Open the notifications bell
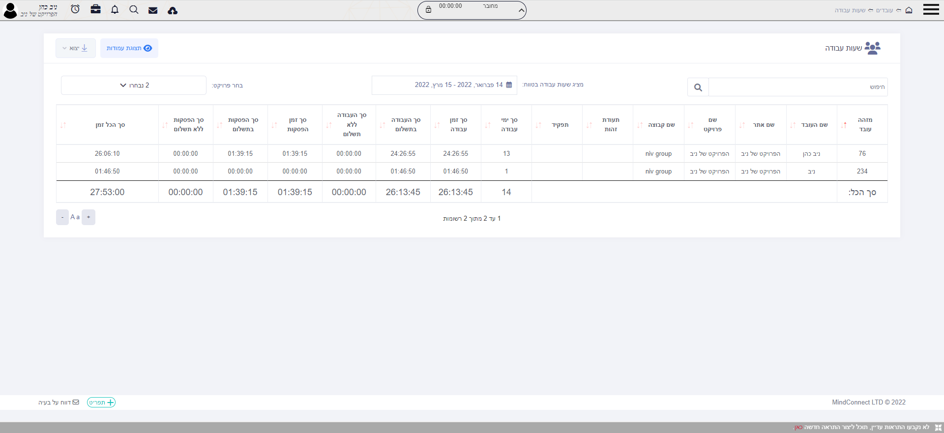 [115, 10]
